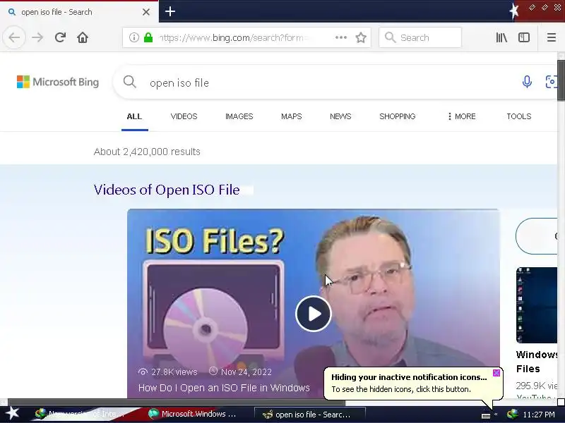Show hidden tray icons chevron
565x423 pixels.
[x=496, y=415]
